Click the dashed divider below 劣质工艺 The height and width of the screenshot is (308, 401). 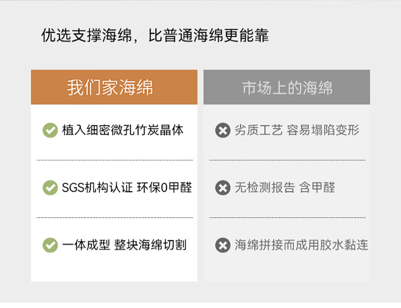tap(287, 160)
